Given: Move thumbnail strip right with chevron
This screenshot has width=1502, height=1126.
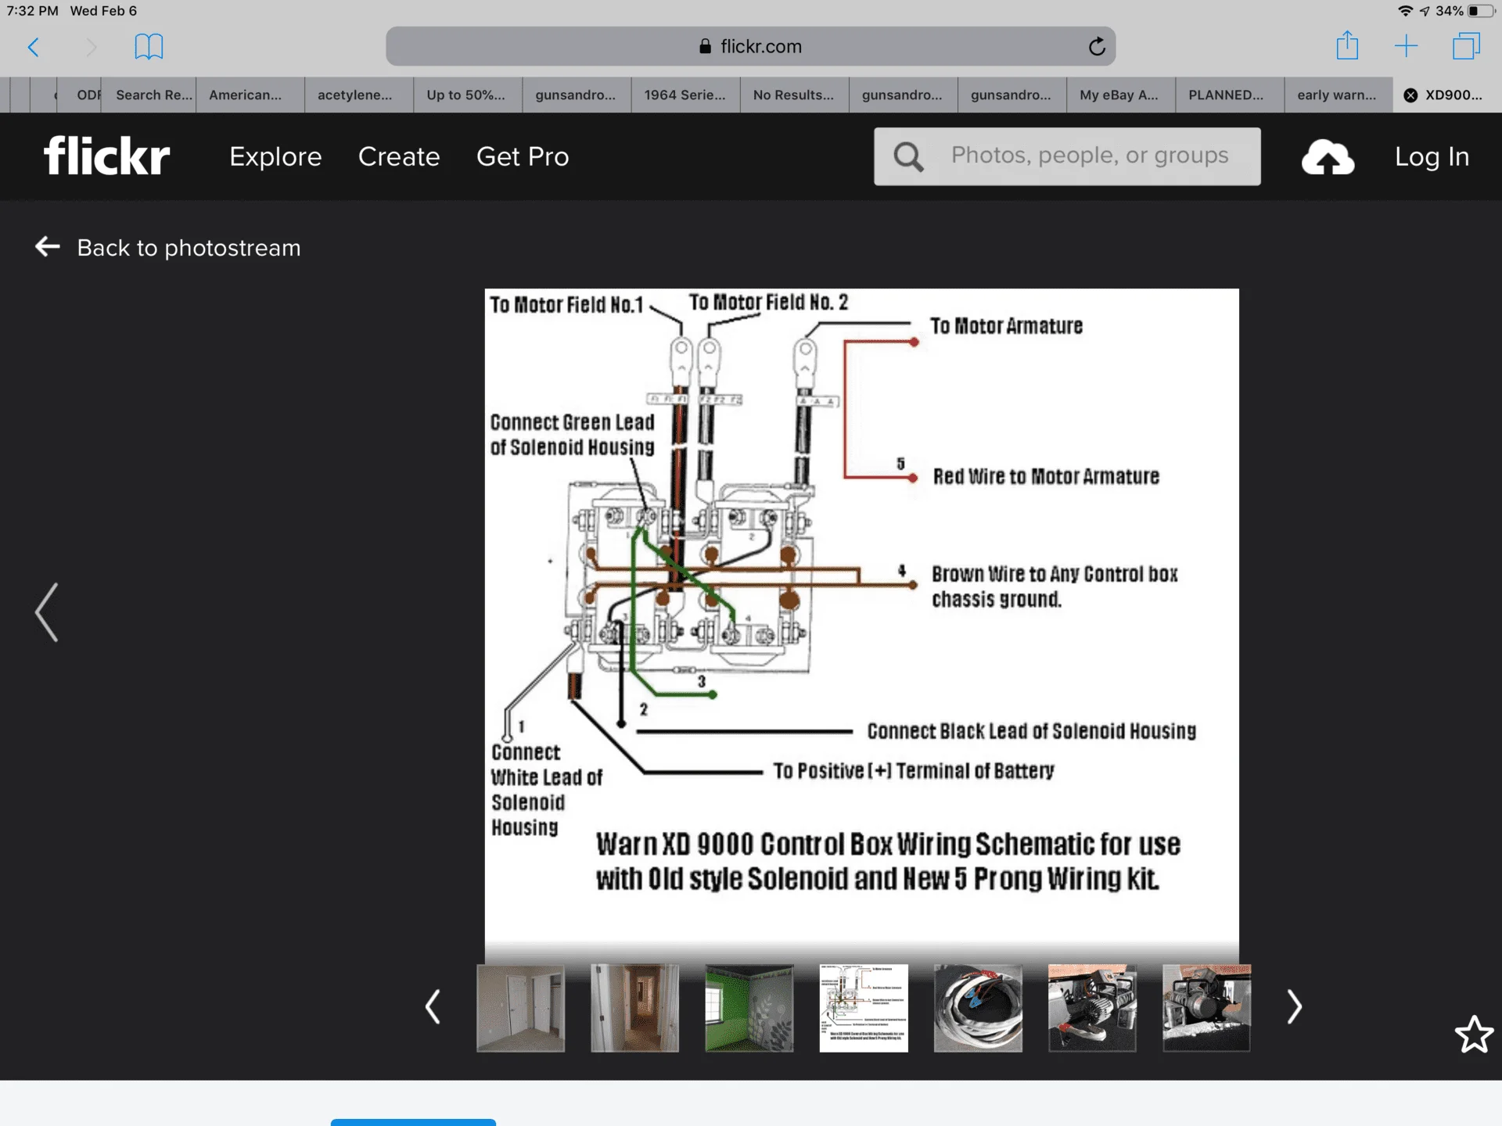Looking at the screenshot, I should tap(1295, 1007).
